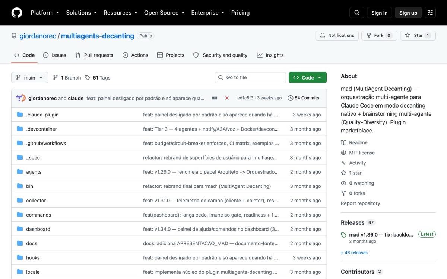
Task: Open Security and quality tab
Action: click(220, 55)
